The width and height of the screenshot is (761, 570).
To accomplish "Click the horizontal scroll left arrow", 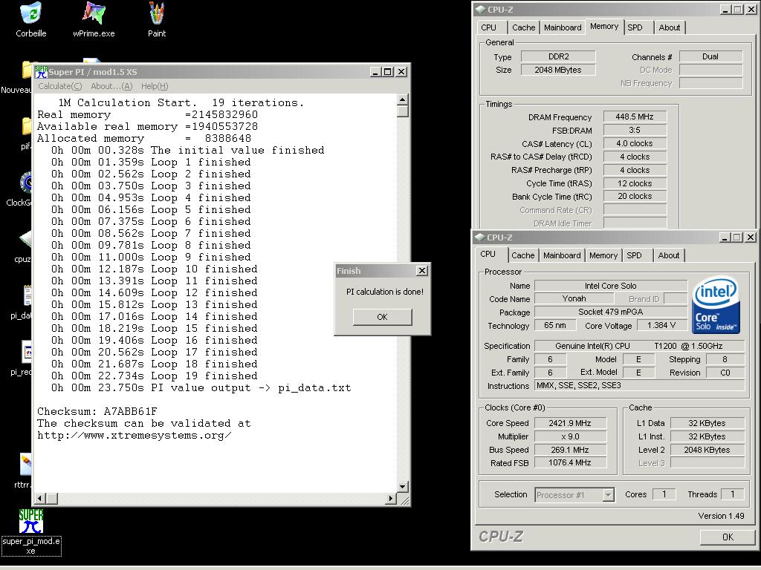I will pos(40,498).
